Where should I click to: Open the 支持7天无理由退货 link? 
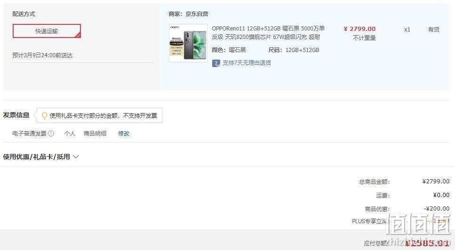pyautogui.click(x=247, y=63)
